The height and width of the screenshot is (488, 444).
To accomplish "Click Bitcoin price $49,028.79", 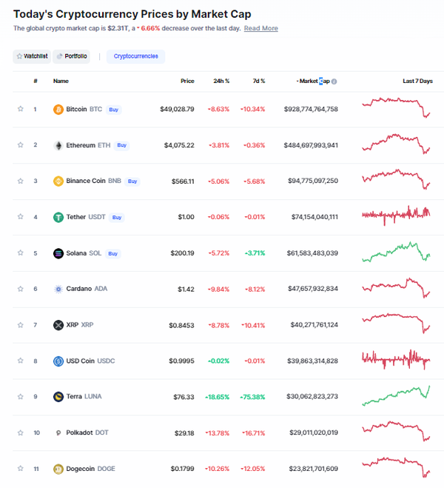I will 177,110.
